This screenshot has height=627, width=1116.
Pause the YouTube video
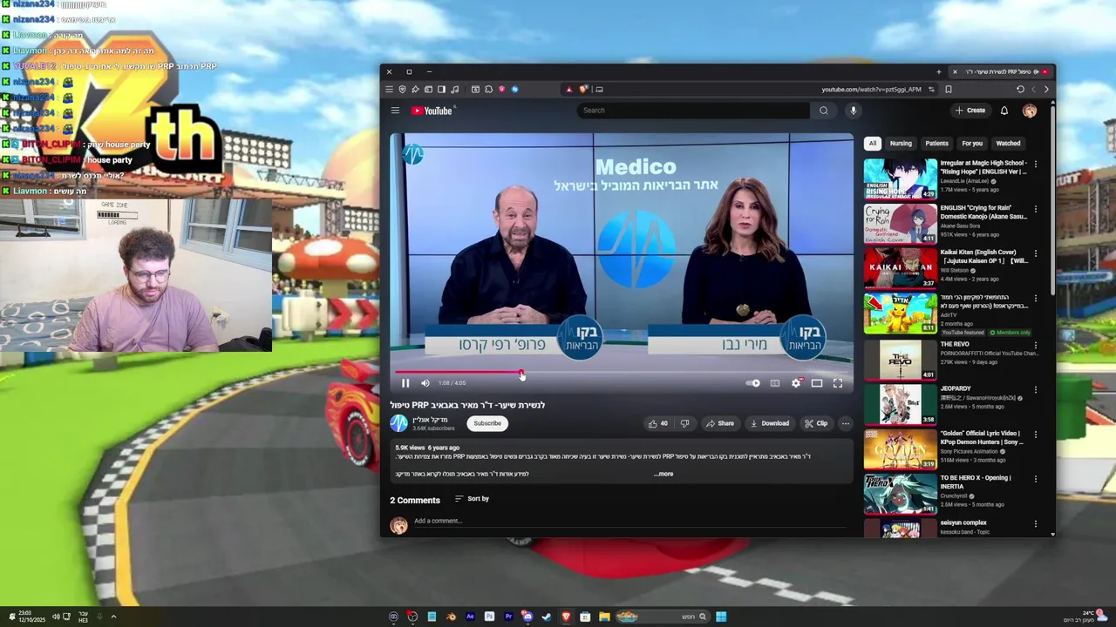405,383
